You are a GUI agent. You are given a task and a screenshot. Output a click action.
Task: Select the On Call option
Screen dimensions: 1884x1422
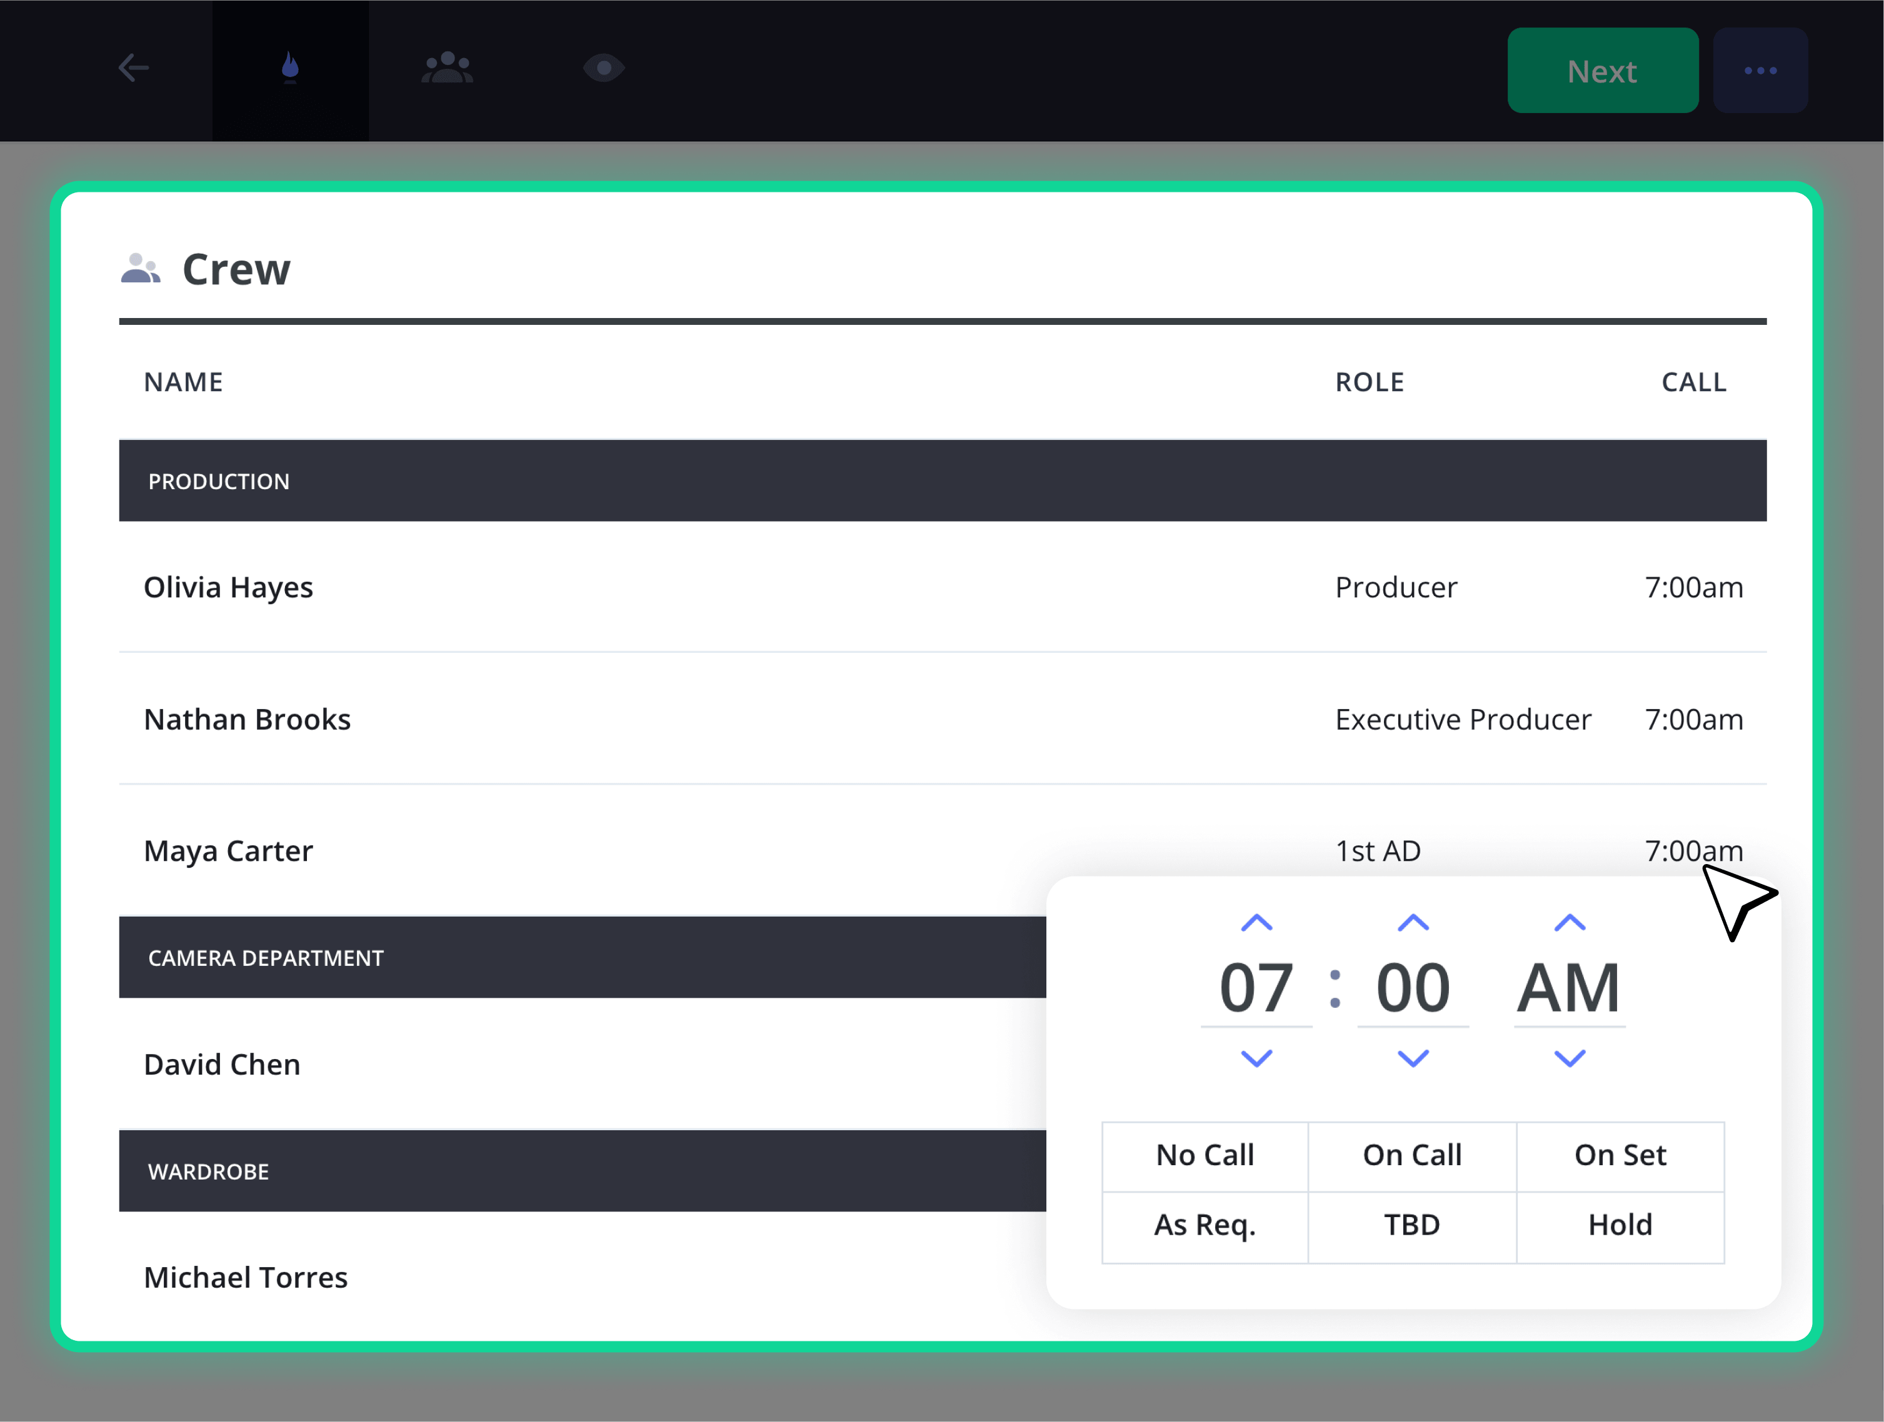tap(1412, 1155)
